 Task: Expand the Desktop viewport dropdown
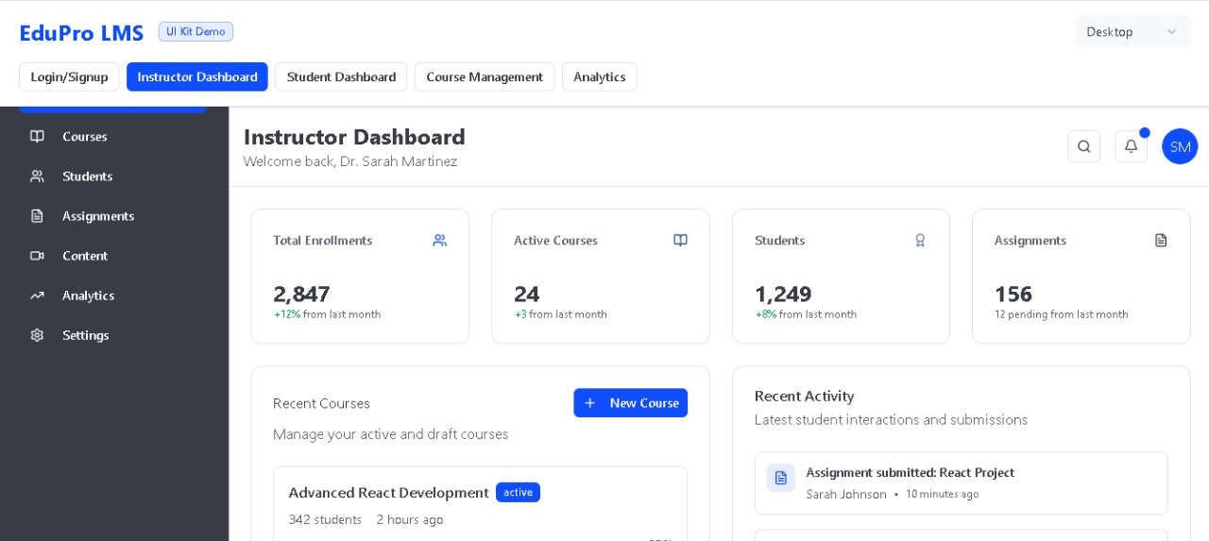click(1132, 32)
